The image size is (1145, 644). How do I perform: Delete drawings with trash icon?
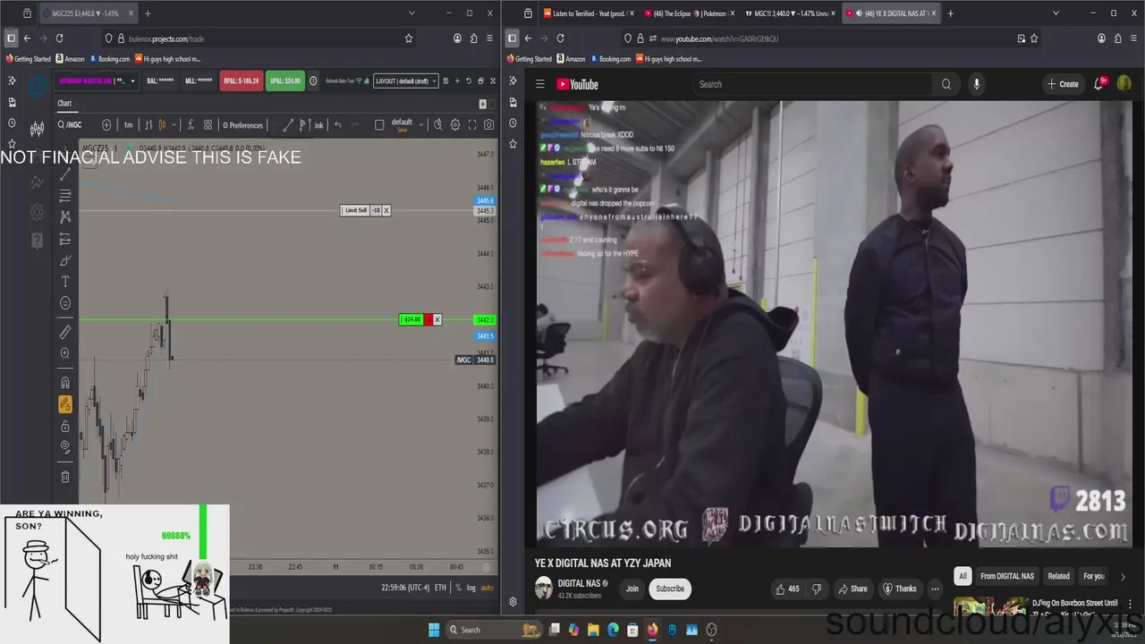(65, 477)
